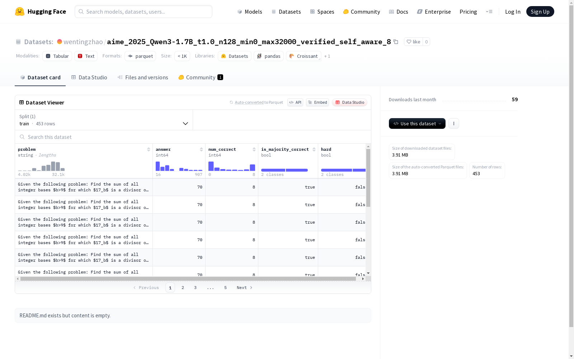Open Enterprise in the top navigation
The width and height of the screenshot is (574, 359).
(x=434, y=11)
